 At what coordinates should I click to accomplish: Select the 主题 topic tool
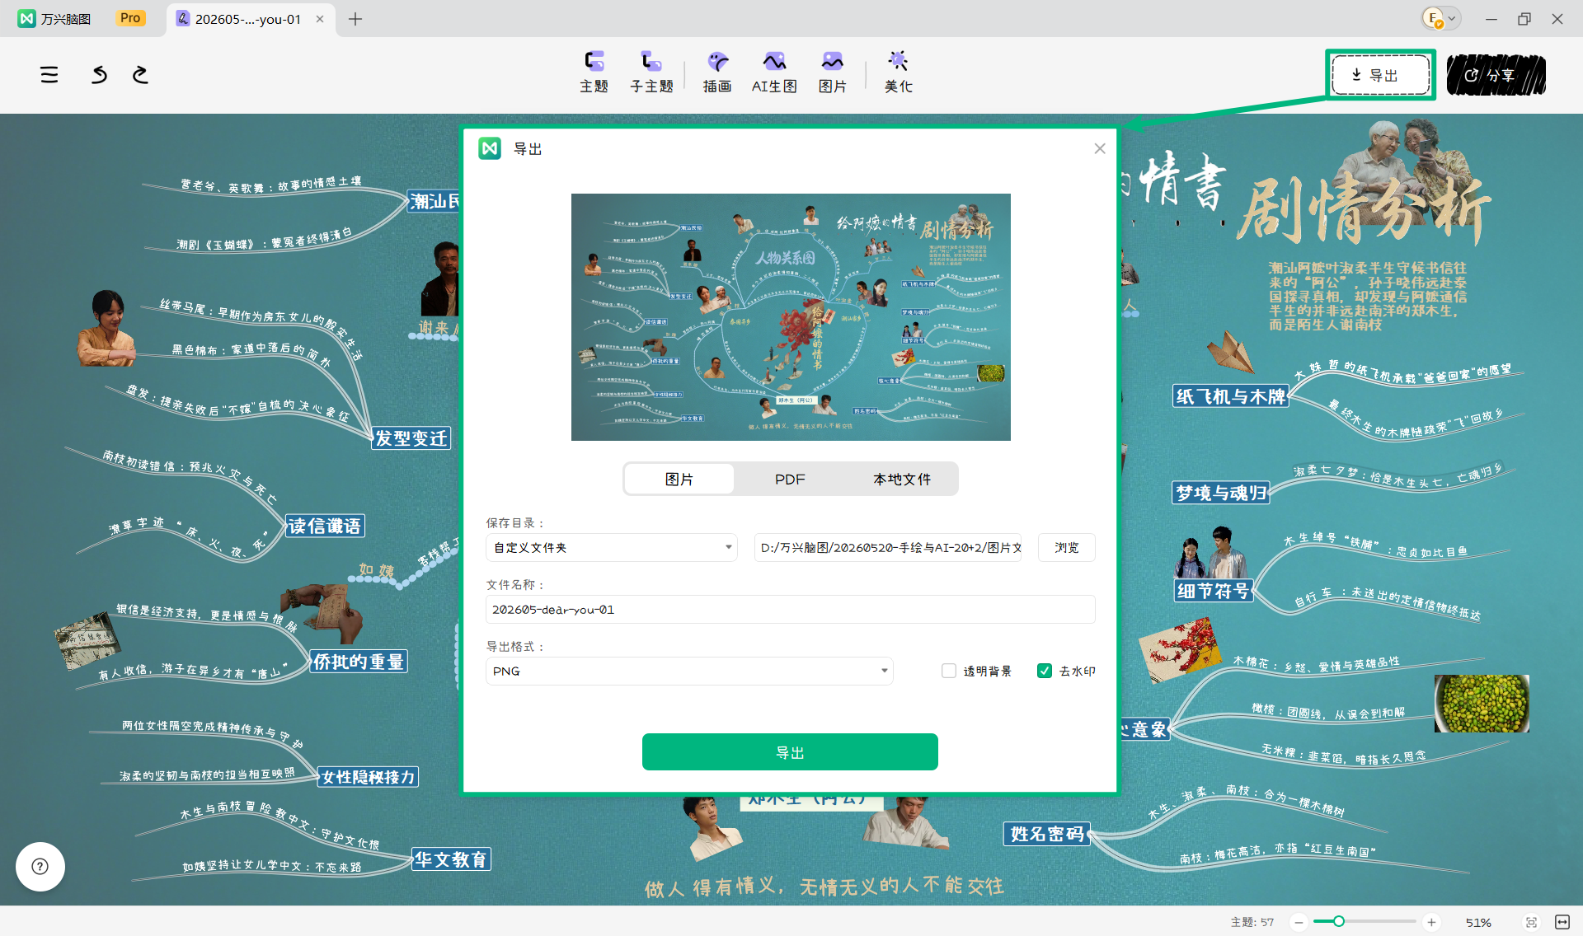594,72
